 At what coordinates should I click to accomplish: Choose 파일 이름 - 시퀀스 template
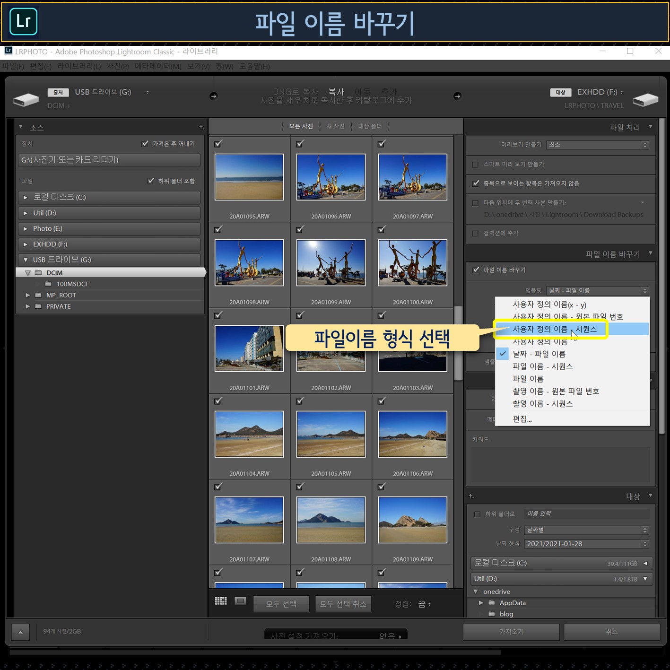point(572,366)
